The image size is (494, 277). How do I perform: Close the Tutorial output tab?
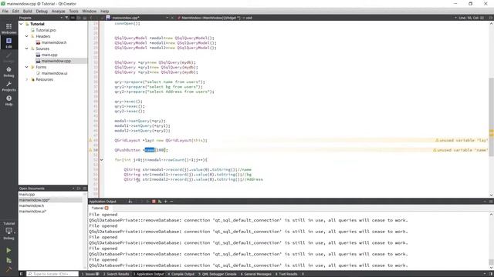point(107,208)
